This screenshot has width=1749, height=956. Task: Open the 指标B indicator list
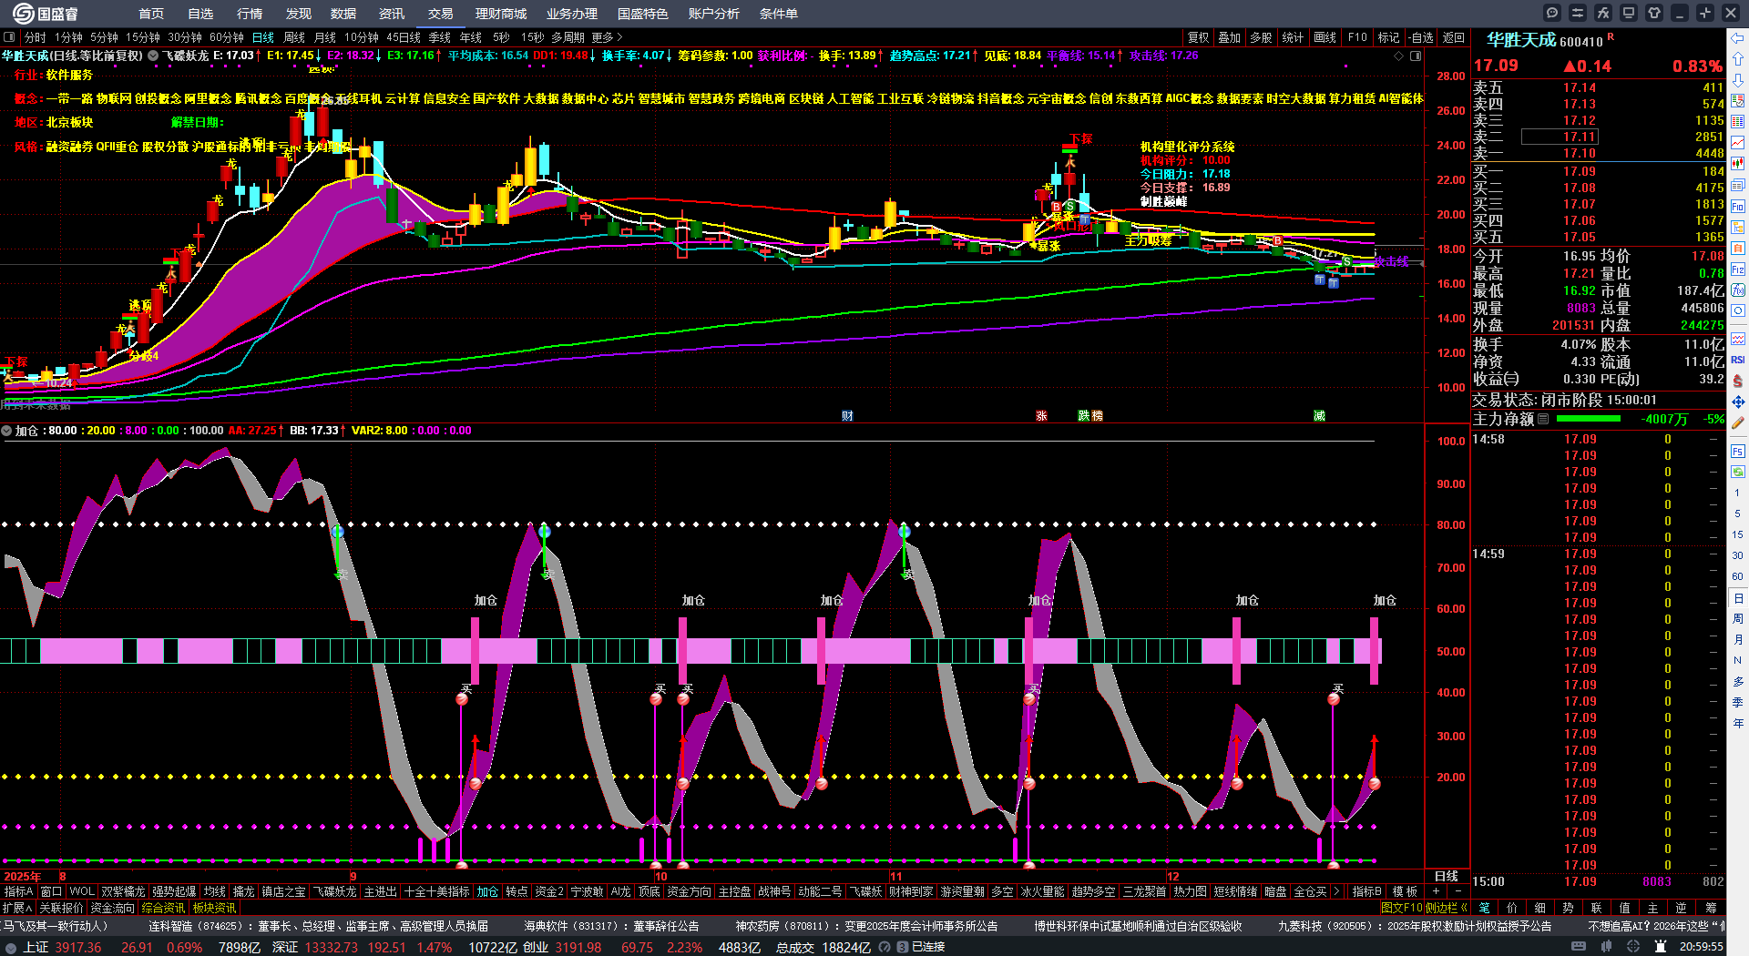click(x=1366, y=891)
